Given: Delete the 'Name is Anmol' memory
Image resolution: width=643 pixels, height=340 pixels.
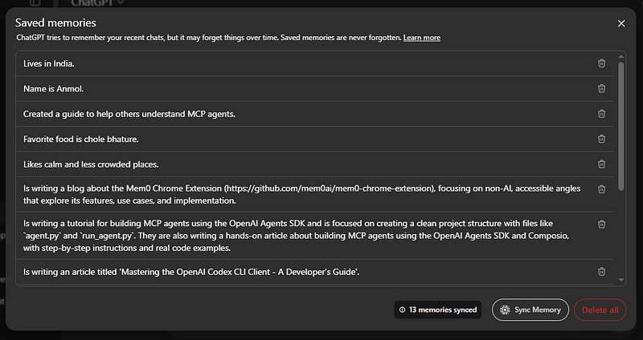Looking at the screenshot, I should [x=601, y=88].
